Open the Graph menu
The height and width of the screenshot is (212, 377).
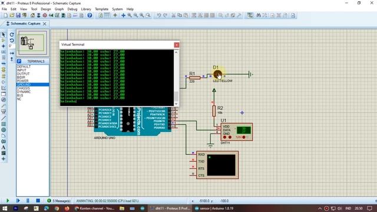[59, 9]
